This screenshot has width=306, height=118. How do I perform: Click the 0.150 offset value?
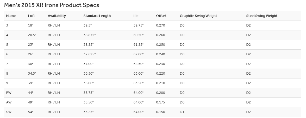(x=160, y=112)
